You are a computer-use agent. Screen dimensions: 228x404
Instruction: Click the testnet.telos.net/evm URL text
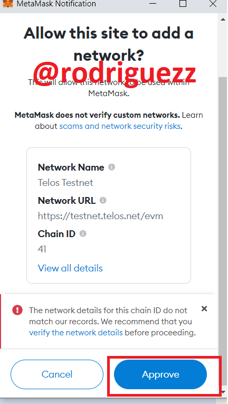(100, 216)
